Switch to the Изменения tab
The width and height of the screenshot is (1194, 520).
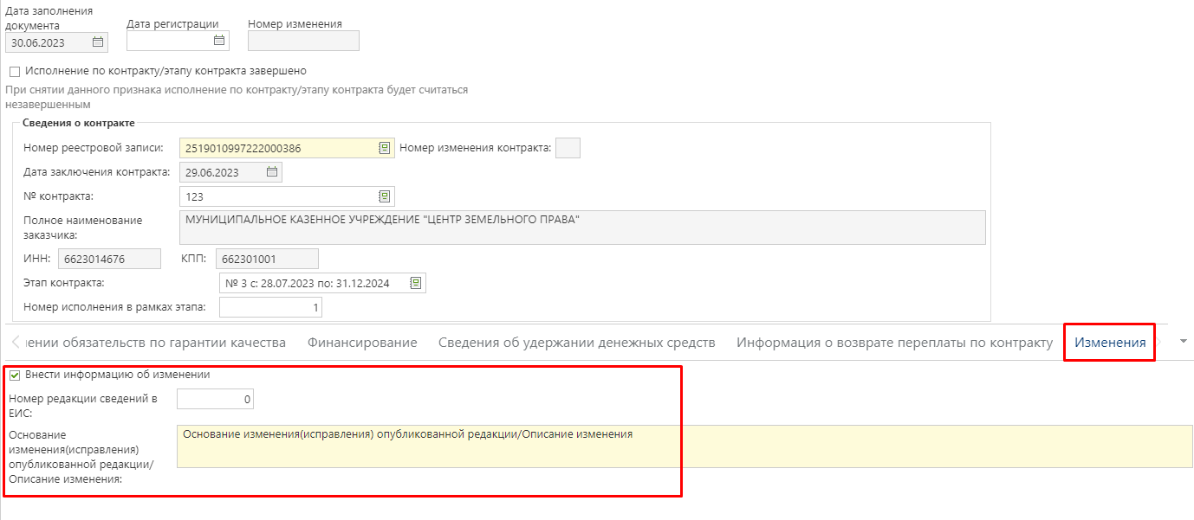click(x=1110, y=343)
